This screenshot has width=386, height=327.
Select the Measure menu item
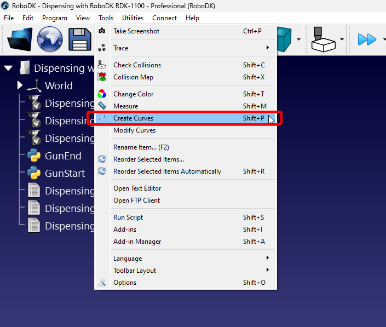[x=125, y=106]
